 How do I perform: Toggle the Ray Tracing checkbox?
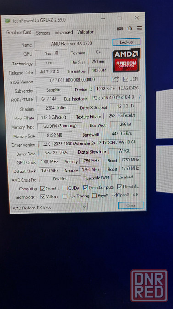65,196
